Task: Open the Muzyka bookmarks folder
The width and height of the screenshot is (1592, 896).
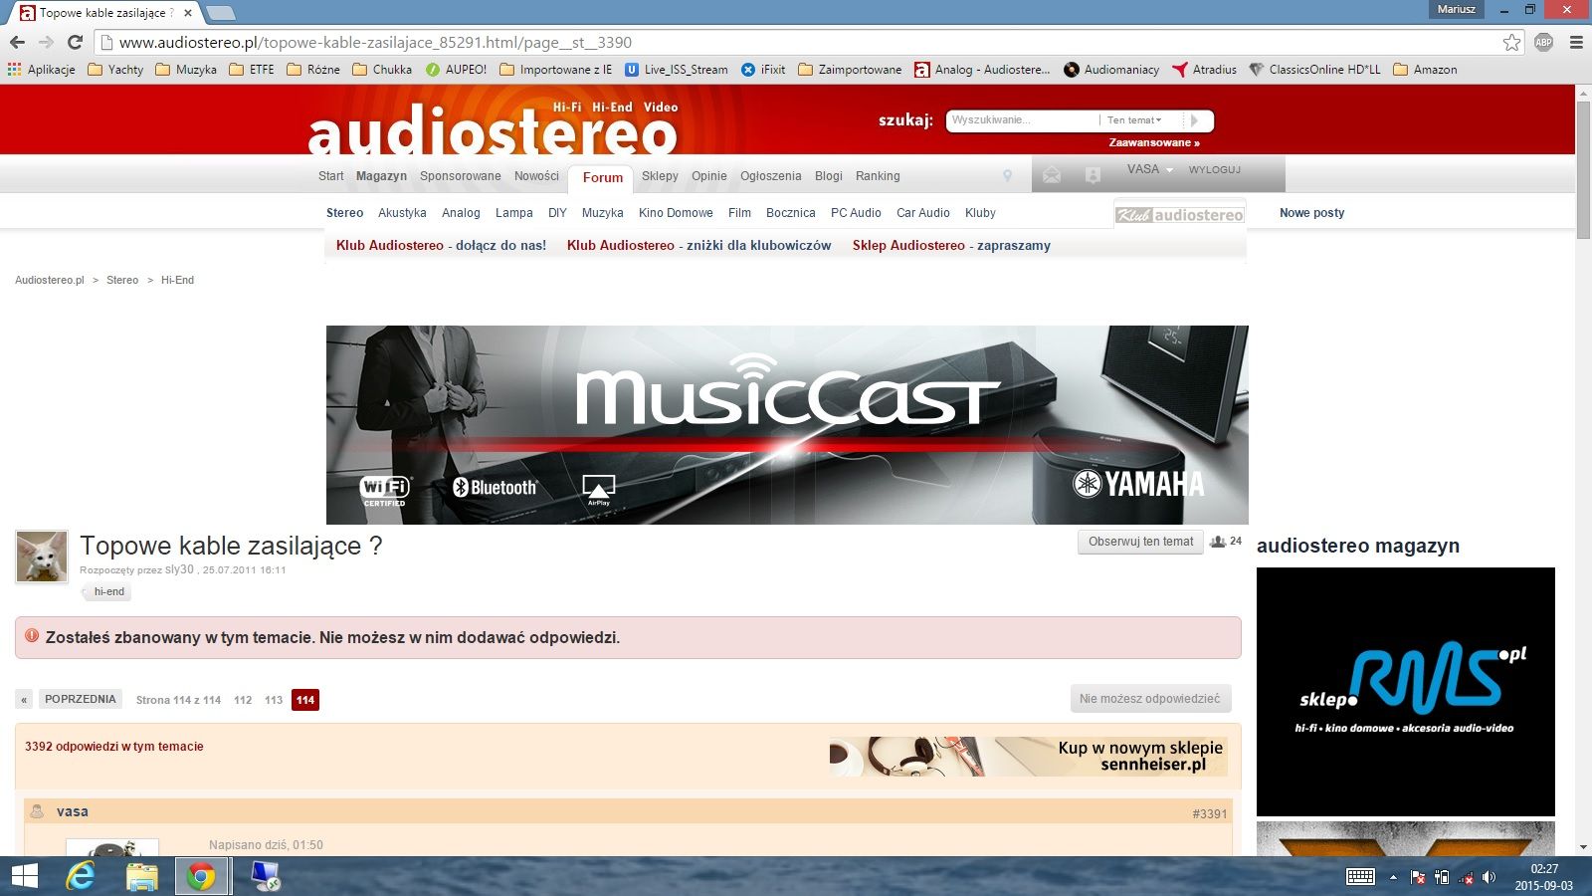Action: tap(186, 70)
